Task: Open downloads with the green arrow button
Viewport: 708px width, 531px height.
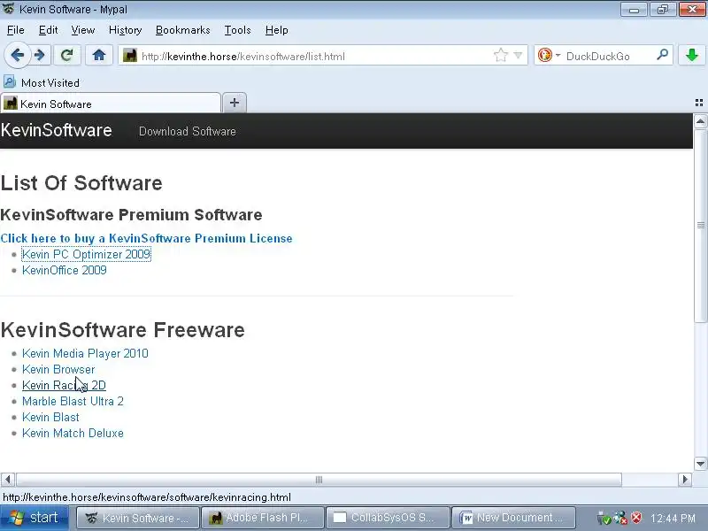Action: pyautogui.click(x=691, y=56)
